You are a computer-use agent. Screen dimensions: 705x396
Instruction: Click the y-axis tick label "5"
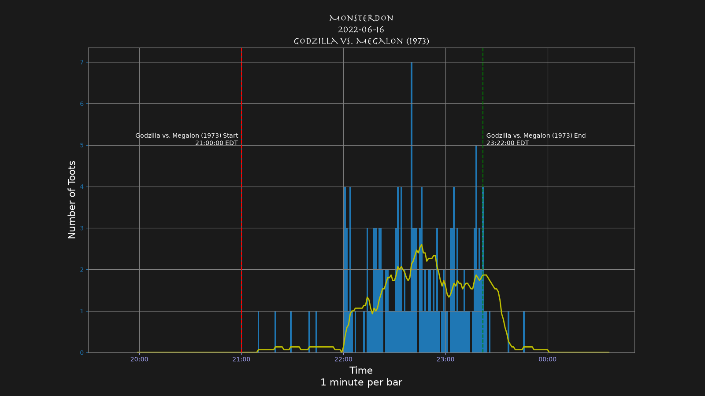pos(82,145)
